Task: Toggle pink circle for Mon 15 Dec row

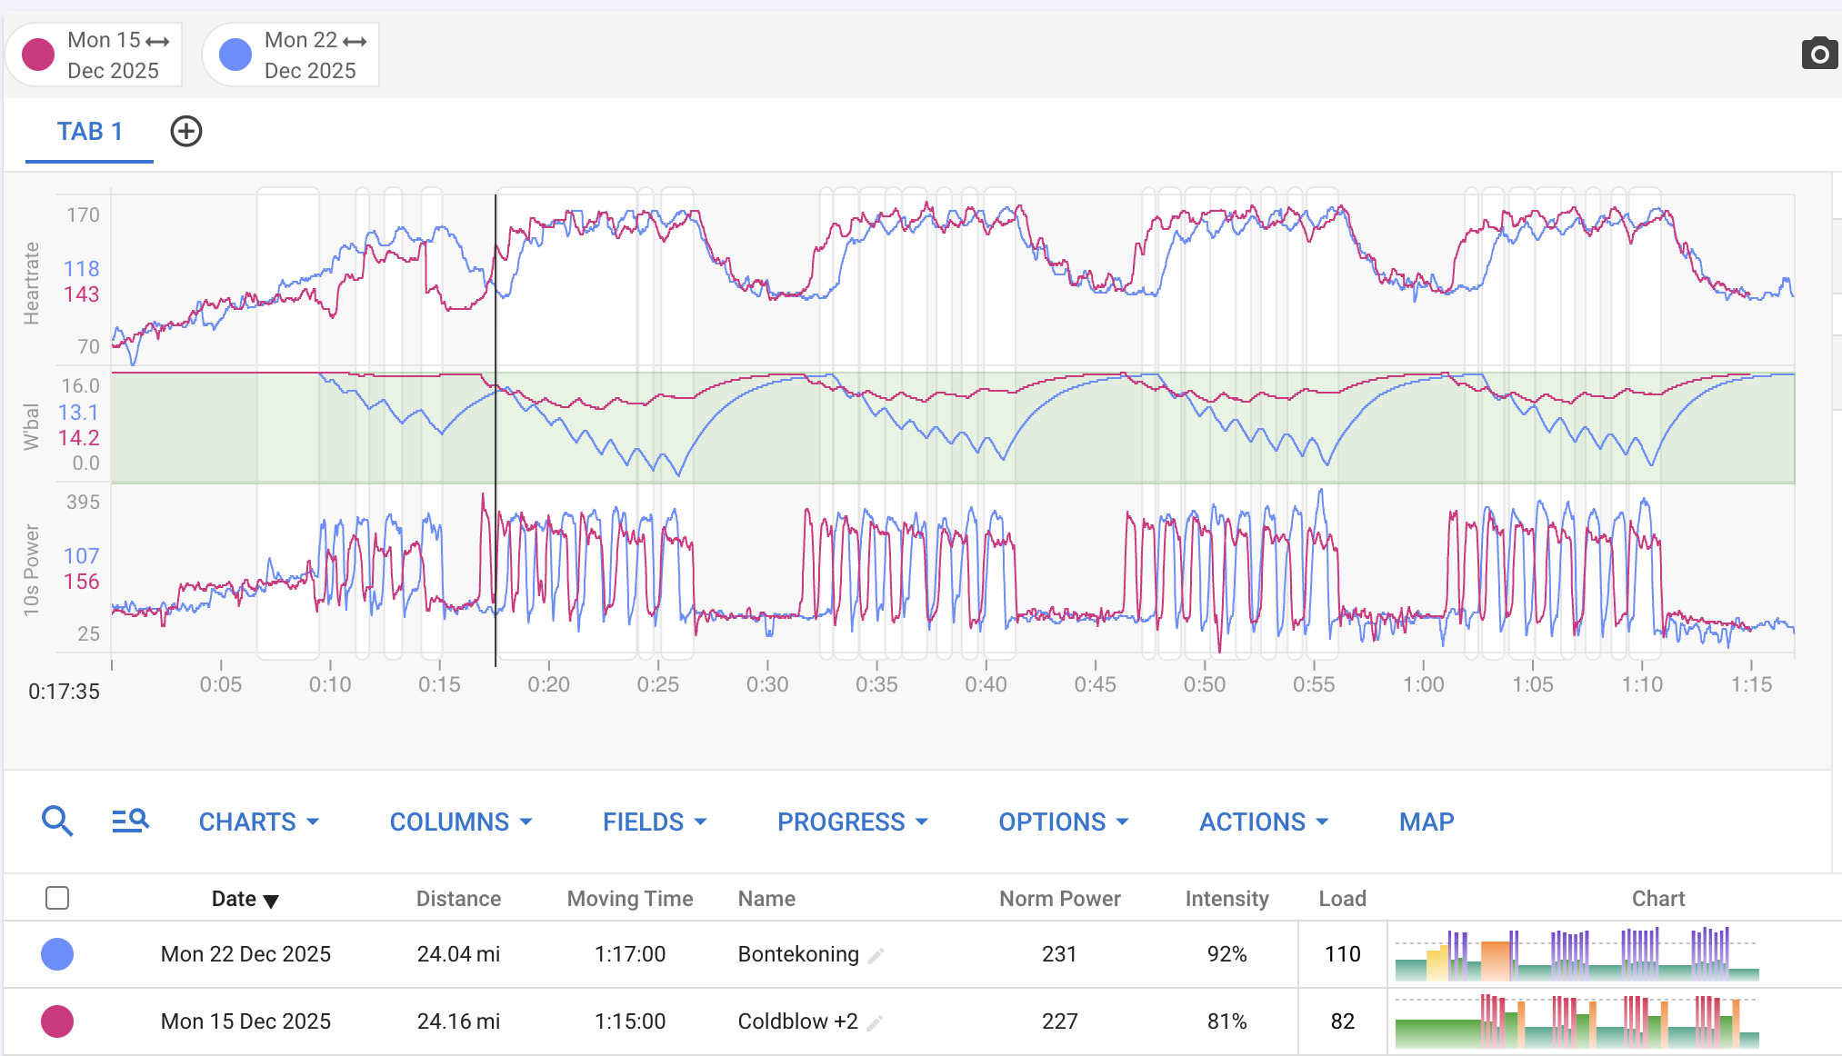Action: (57, 1021)
